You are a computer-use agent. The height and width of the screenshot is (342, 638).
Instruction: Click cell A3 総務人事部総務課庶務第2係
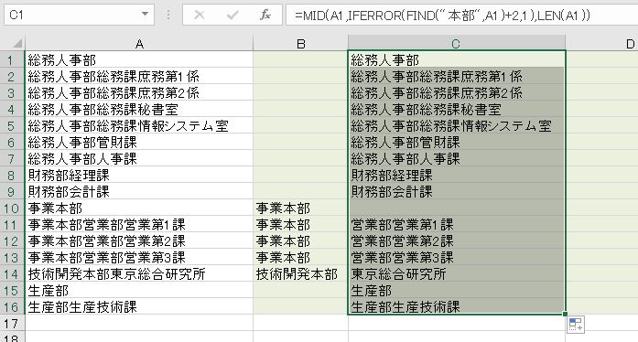click(139, 92)
